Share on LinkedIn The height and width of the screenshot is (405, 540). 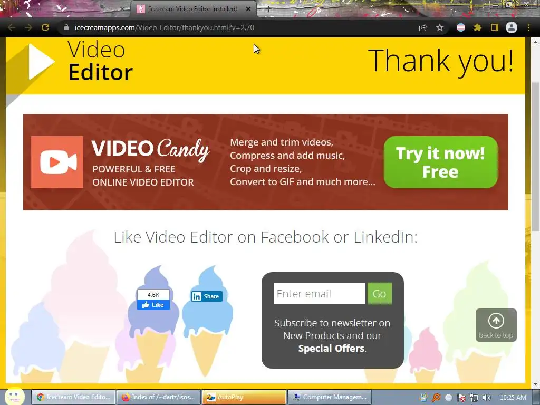[x=207, y=296]
